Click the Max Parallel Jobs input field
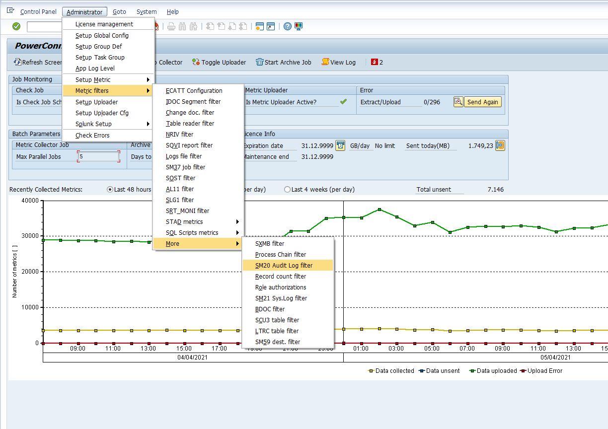This screenshot has height=429, width=608. coord(98,156)
